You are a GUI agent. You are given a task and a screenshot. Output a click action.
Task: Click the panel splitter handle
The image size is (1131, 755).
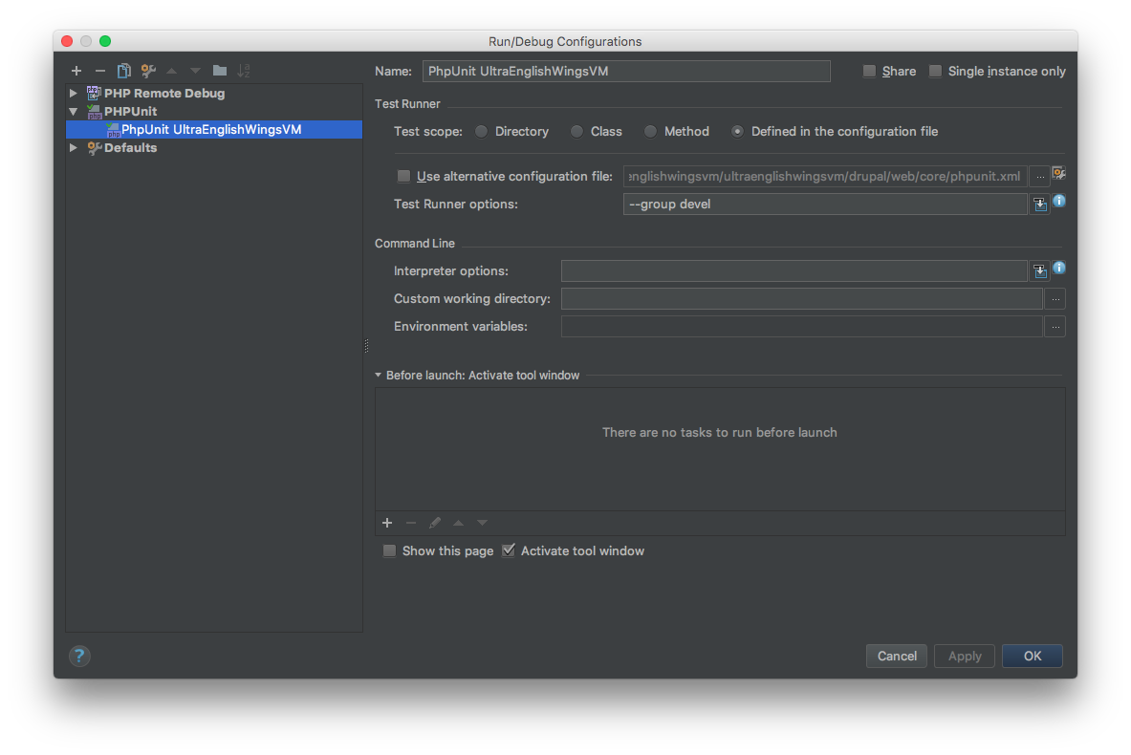366,346
